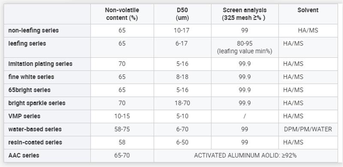Click the Solvent column header

pyautogui.click(x=308, y=10)
